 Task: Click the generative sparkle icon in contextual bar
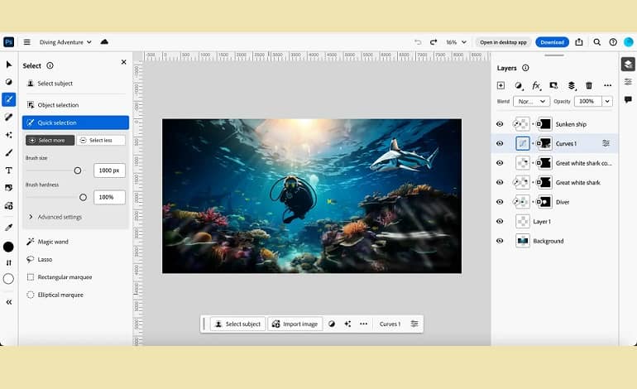coord(347,324)
